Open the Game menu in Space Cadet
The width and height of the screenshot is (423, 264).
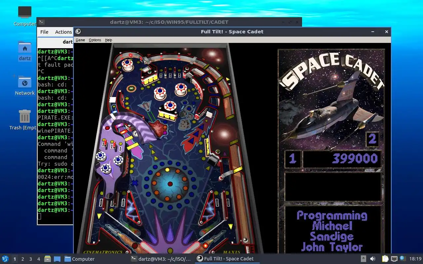point(80,40)
